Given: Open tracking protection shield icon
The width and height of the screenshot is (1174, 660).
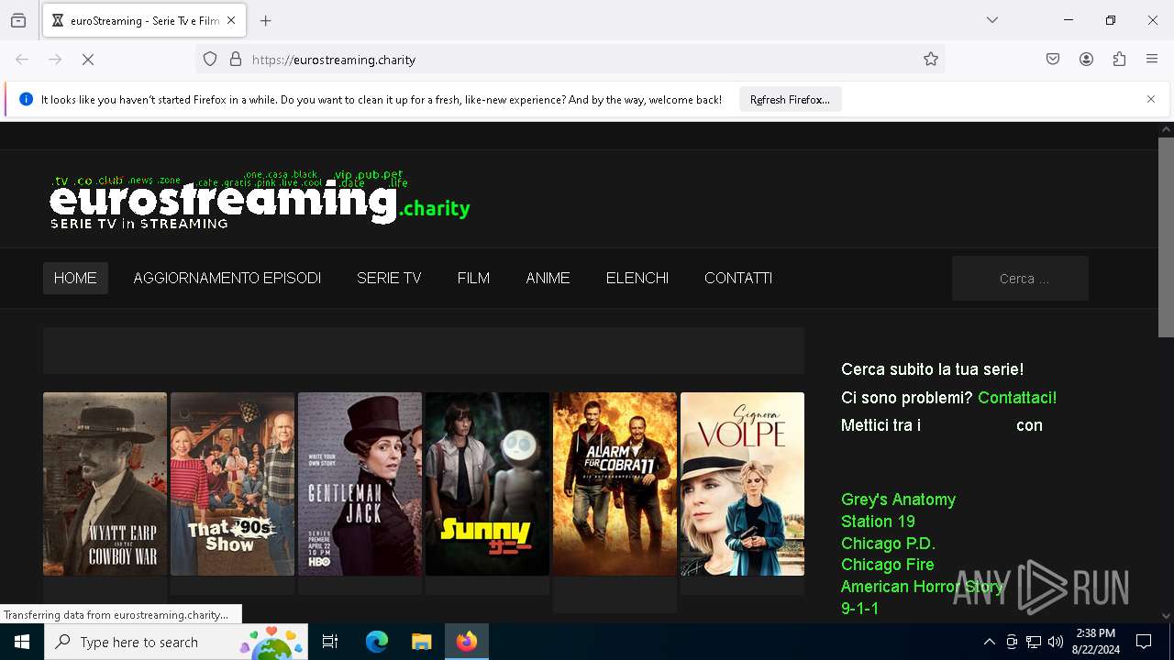Looking at the screenshot, I should tap(210, 60).
